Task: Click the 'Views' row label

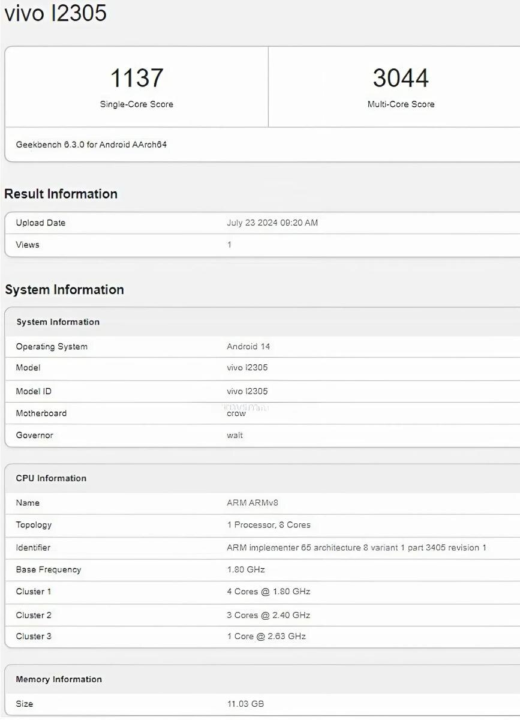Action: point(28,245)
